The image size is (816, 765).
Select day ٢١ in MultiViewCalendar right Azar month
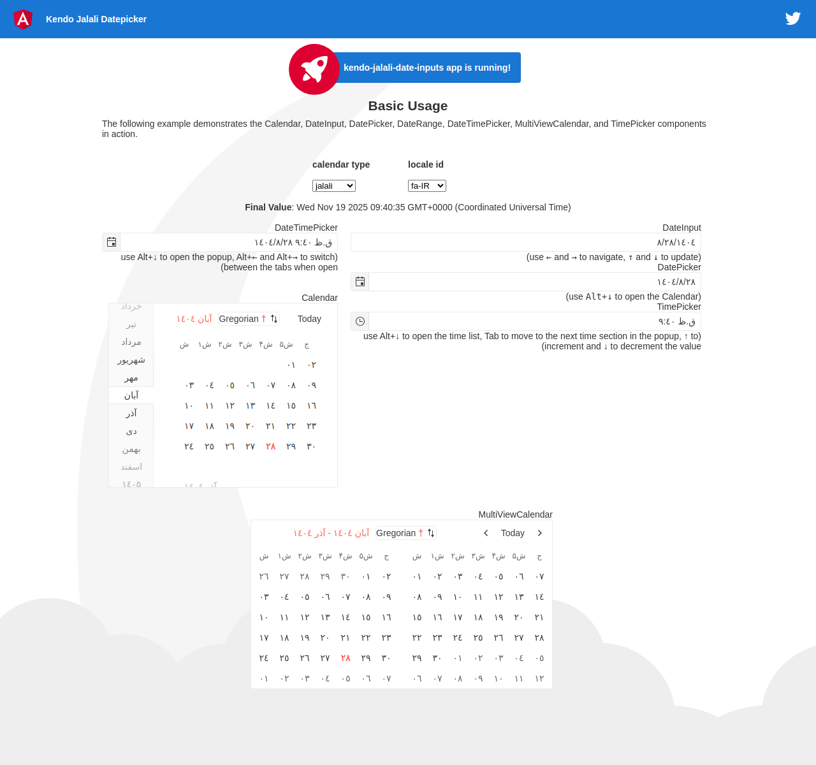[x=539, y=617]
